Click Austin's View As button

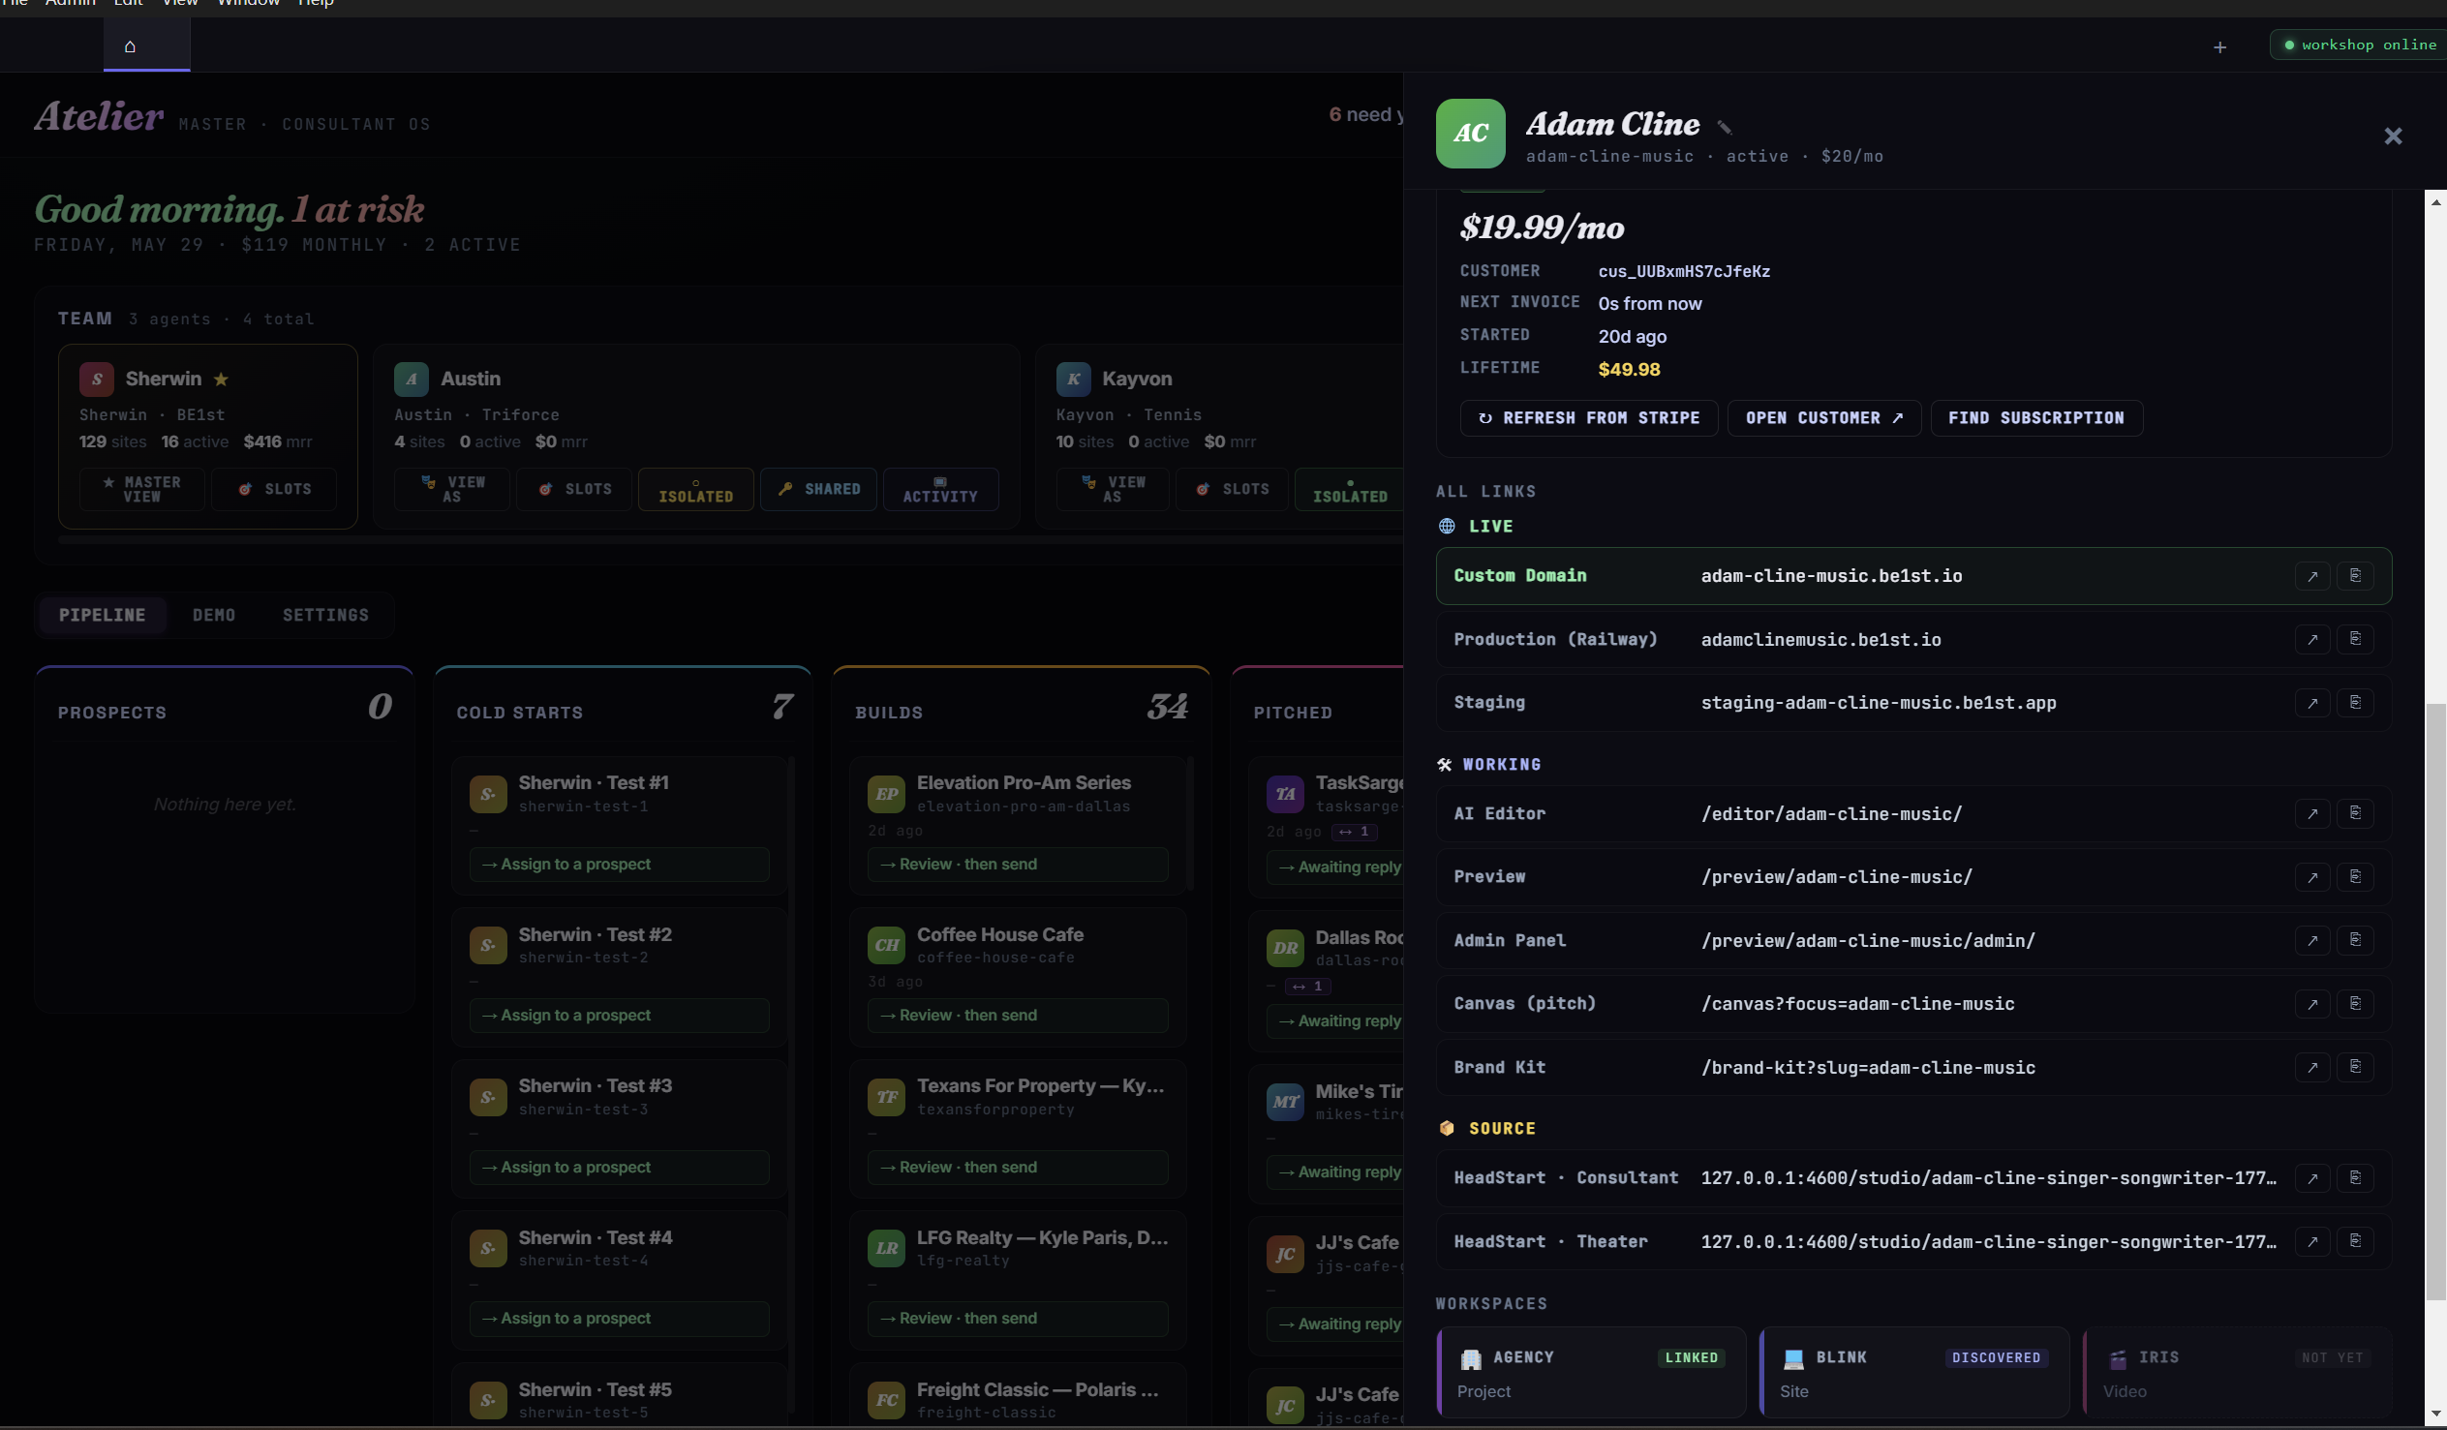coord(451,489)
